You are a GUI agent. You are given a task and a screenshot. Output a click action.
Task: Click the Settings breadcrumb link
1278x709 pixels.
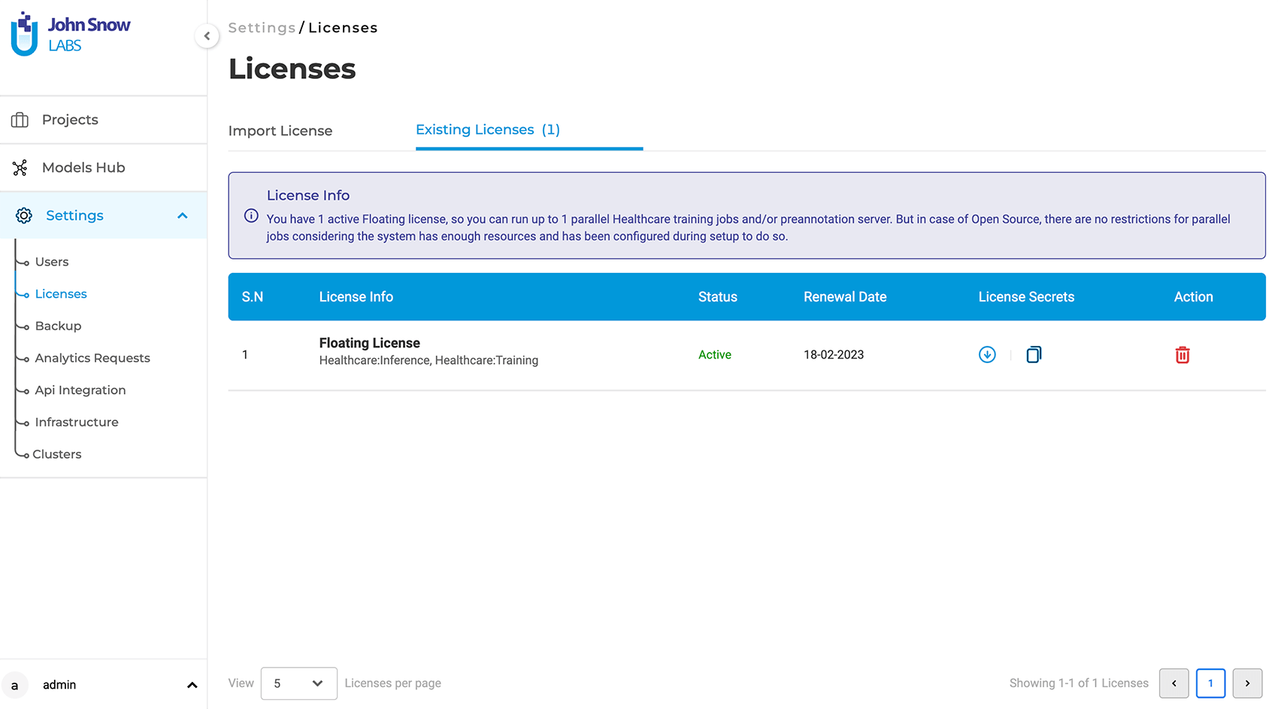(262, 28)
